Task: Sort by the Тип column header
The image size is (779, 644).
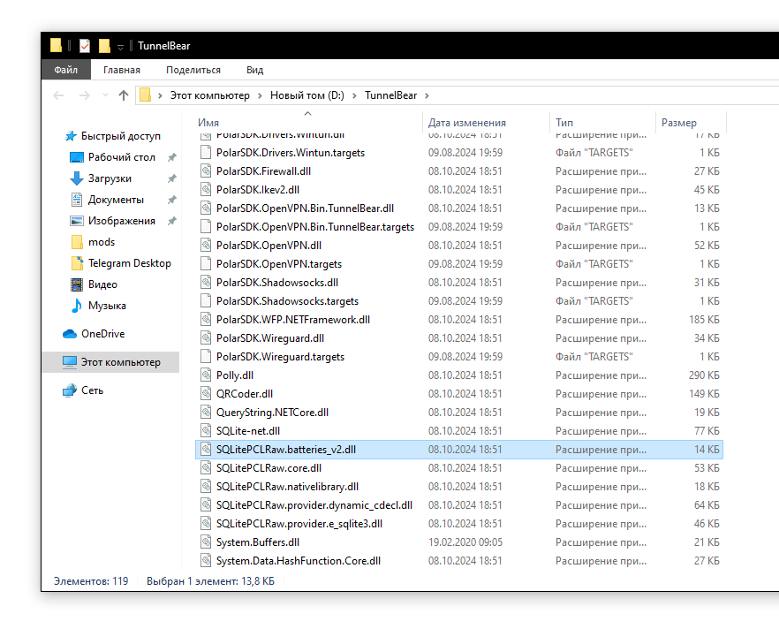Action: pos(602,122)
